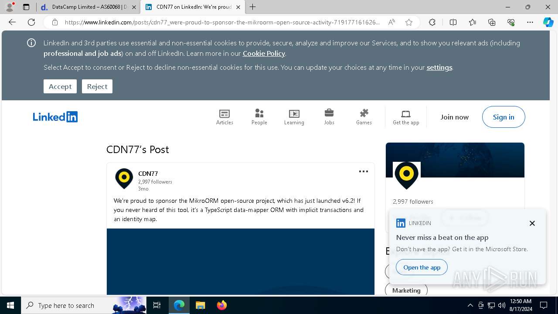Accept the cookies
This screenshot has height=314, width=558.
click(x=60, y=86)
